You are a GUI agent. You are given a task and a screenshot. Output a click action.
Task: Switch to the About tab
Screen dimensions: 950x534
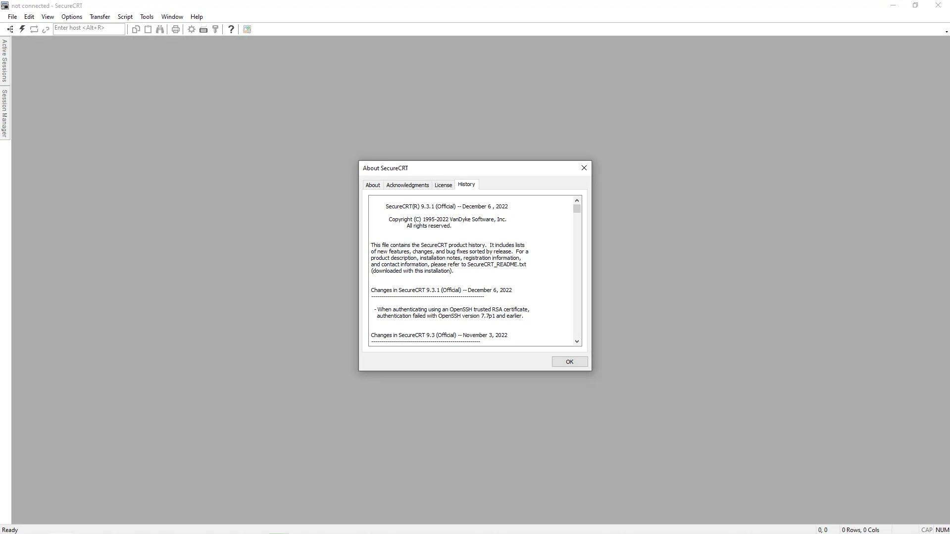(x=373, y=185)
